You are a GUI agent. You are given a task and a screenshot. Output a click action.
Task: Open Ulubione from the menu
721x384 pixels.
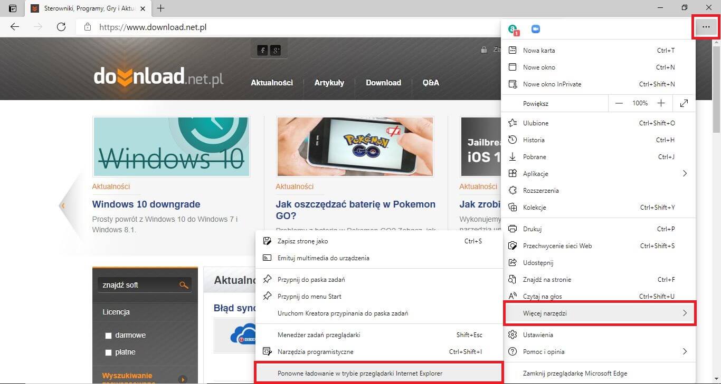point(598,123)
